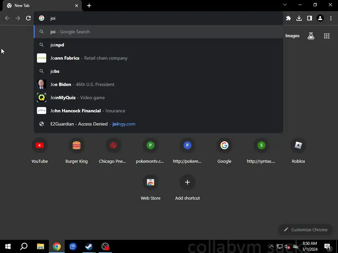338x253 pixels.
Task: Click the browser forward arrow
Action: click(x=18, y=18)
